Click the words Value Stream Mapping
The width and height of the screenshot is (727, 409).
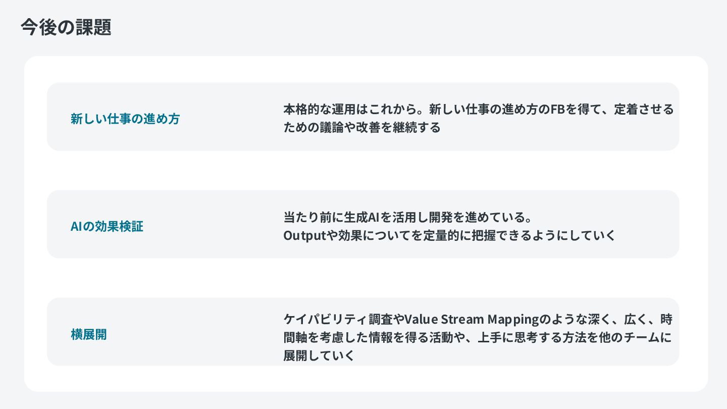[465, 320]
